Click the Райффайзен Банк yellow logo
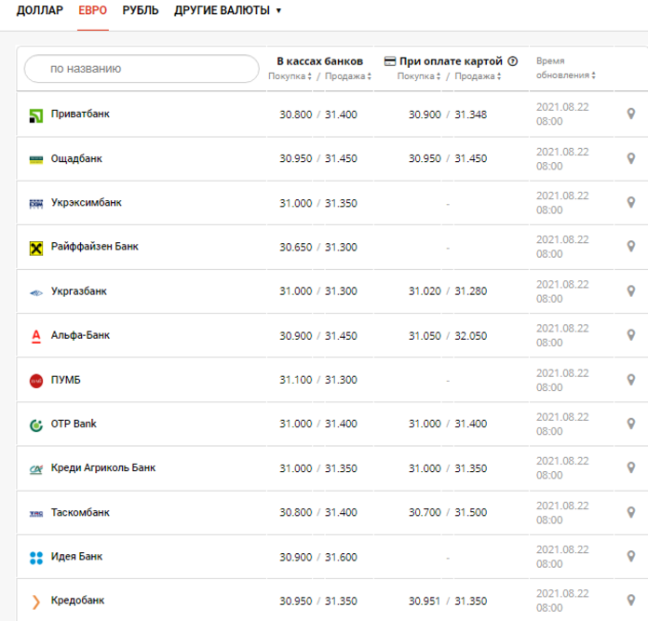648x621 pixels. point(36,249)
